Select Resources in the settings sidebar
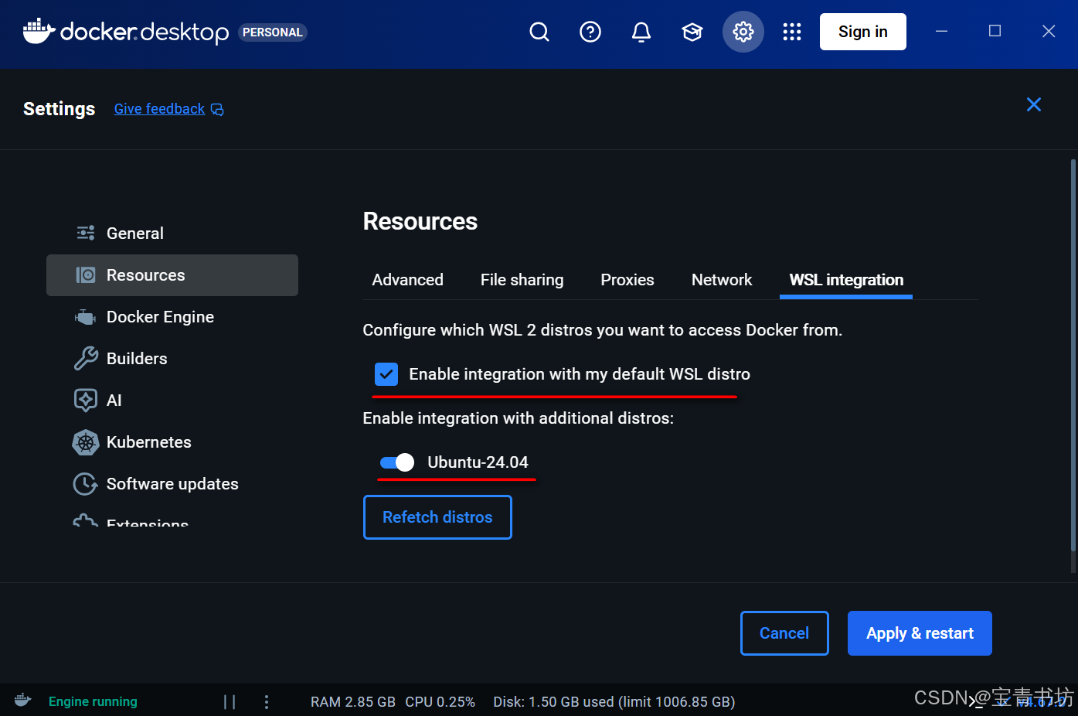The image size is (1078, 716). point(172,275)
